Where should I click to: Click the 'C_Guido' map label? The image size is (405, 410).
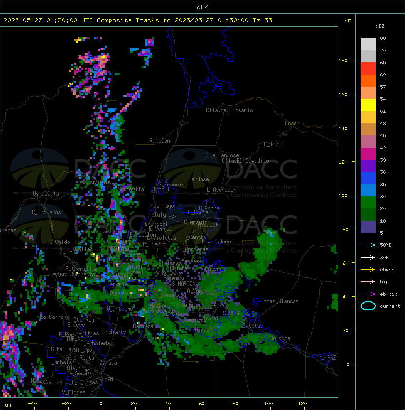[x=59, y=242]
